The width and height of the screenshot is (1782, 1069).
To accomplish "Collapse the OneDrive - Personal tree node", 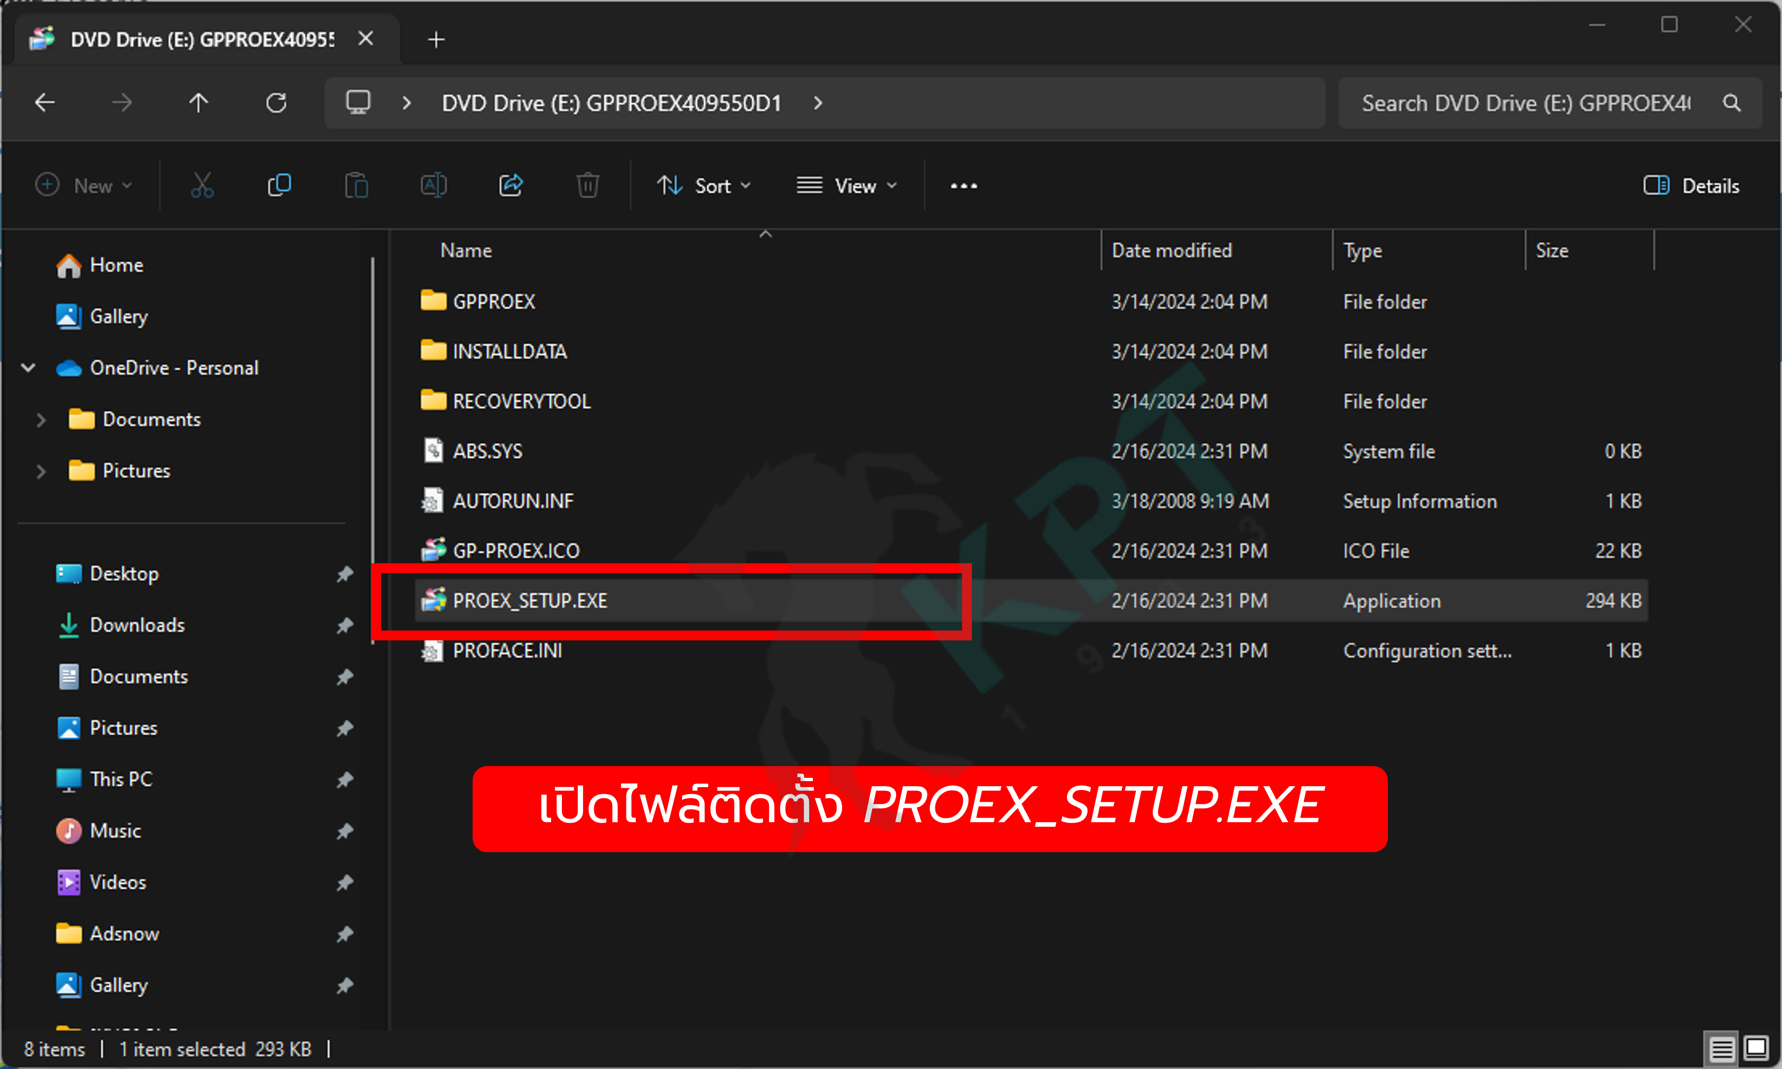I will (x=28, y=368).
